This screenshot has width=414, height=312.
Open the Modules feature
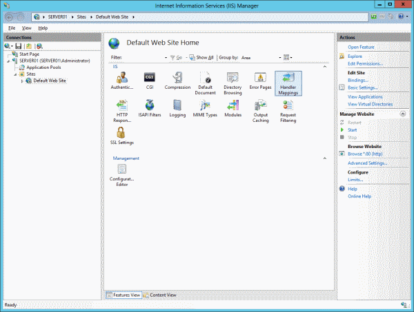point(233,108)
